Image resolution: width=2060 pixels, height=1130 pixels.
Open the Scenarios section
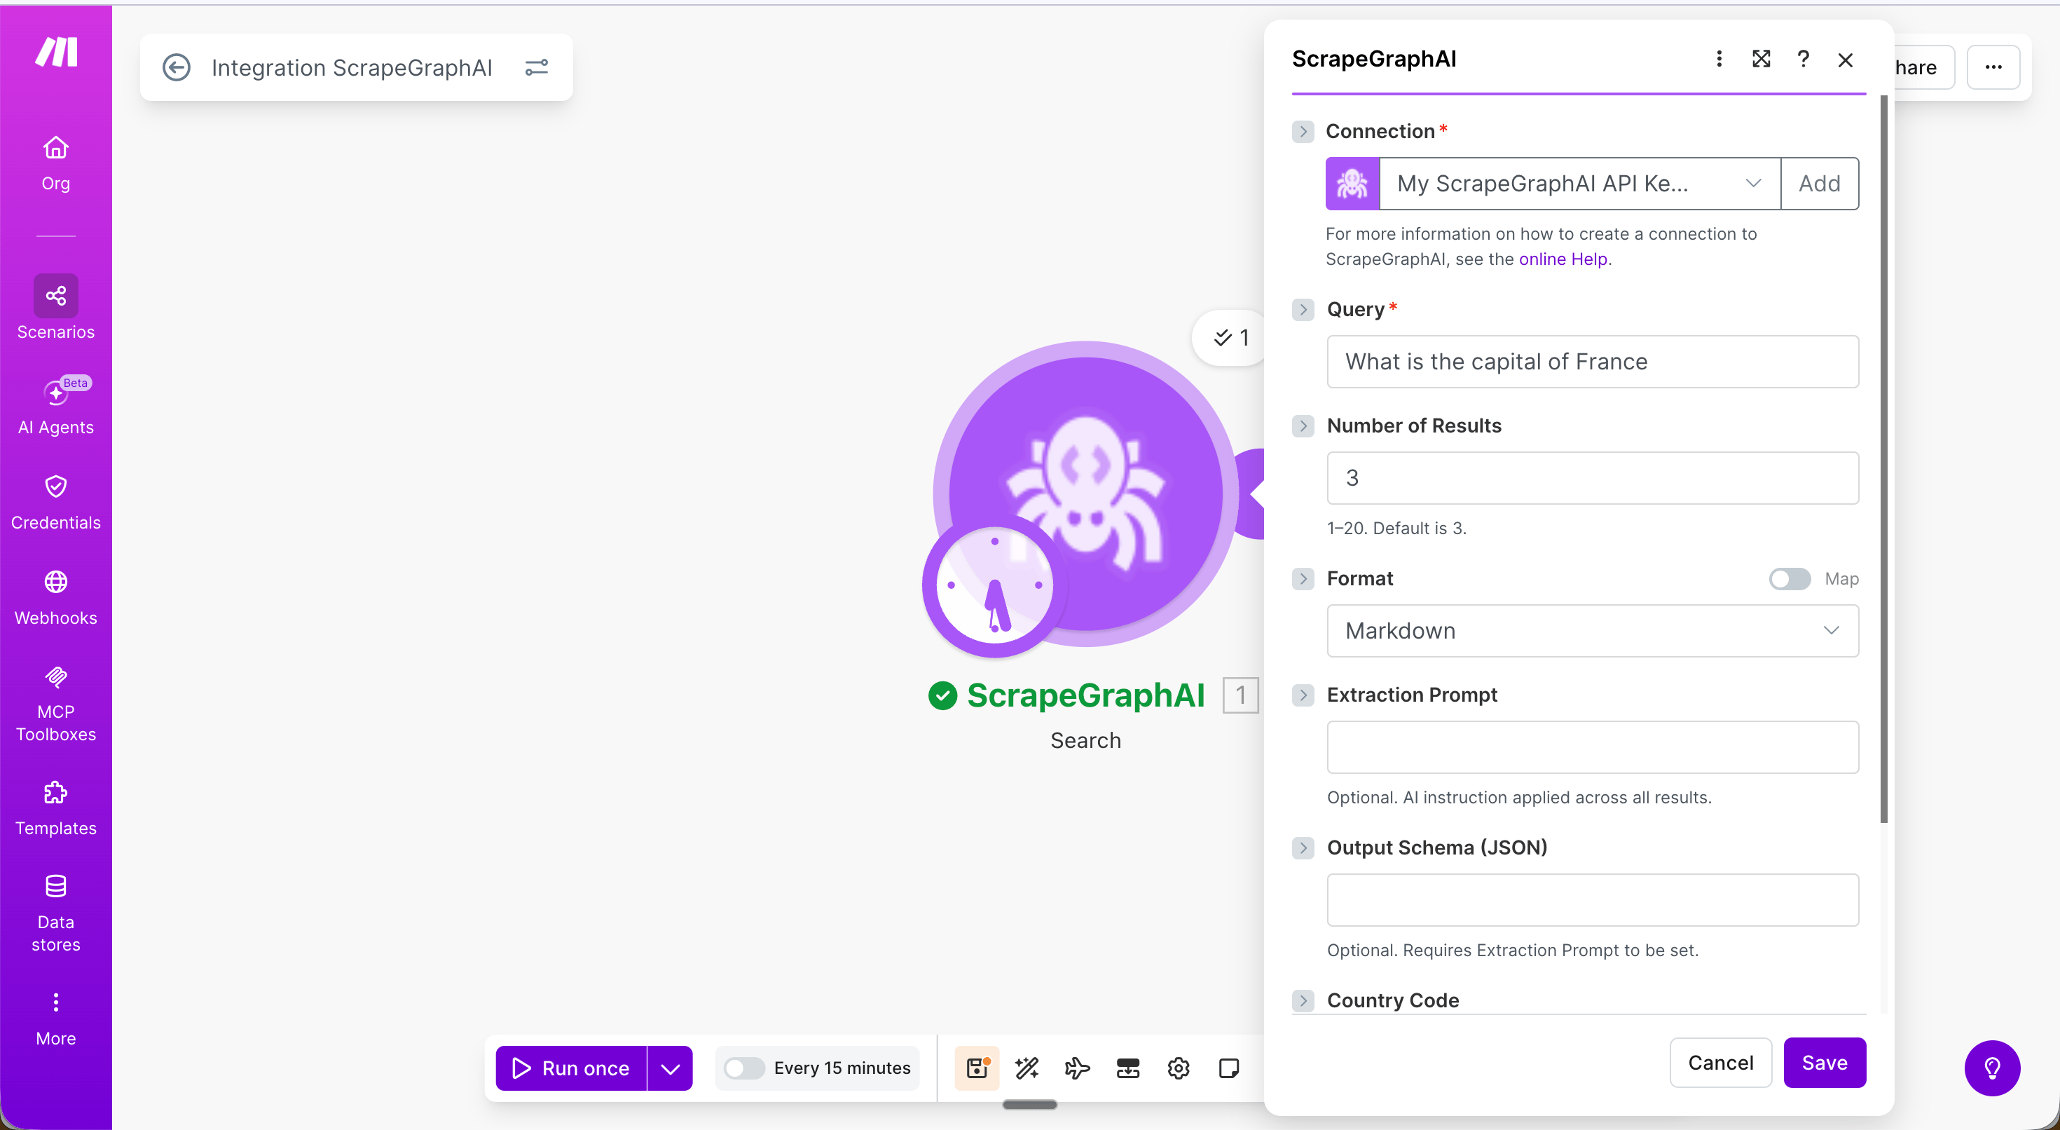[56, 308]
